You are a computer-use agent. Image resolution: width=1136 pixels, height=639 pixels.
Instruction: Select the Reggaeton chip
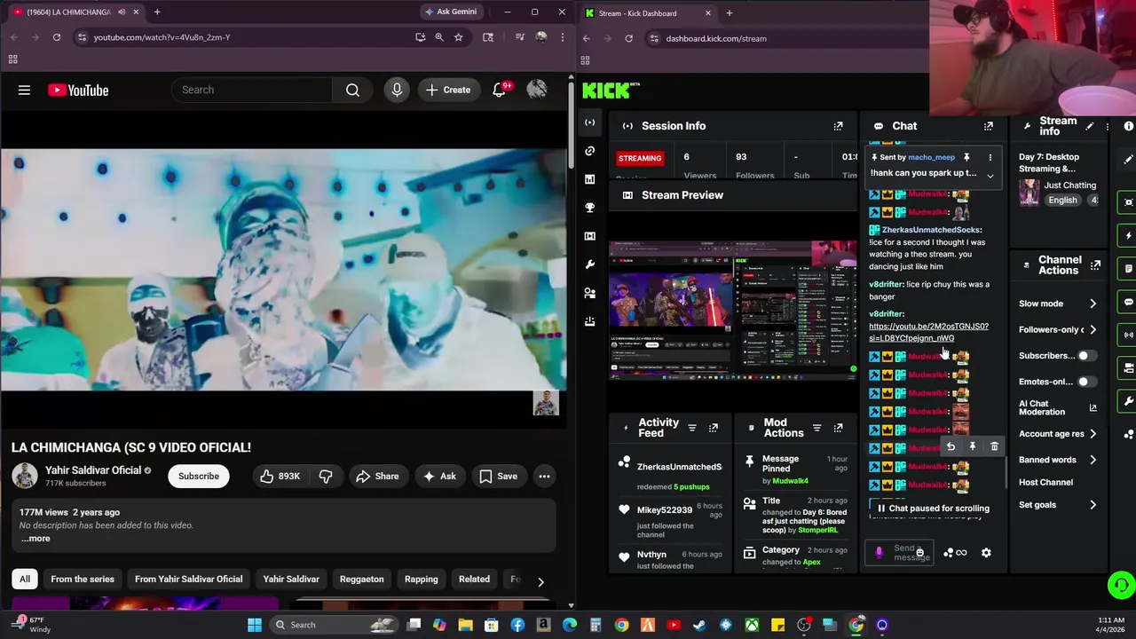pos(361,580)
